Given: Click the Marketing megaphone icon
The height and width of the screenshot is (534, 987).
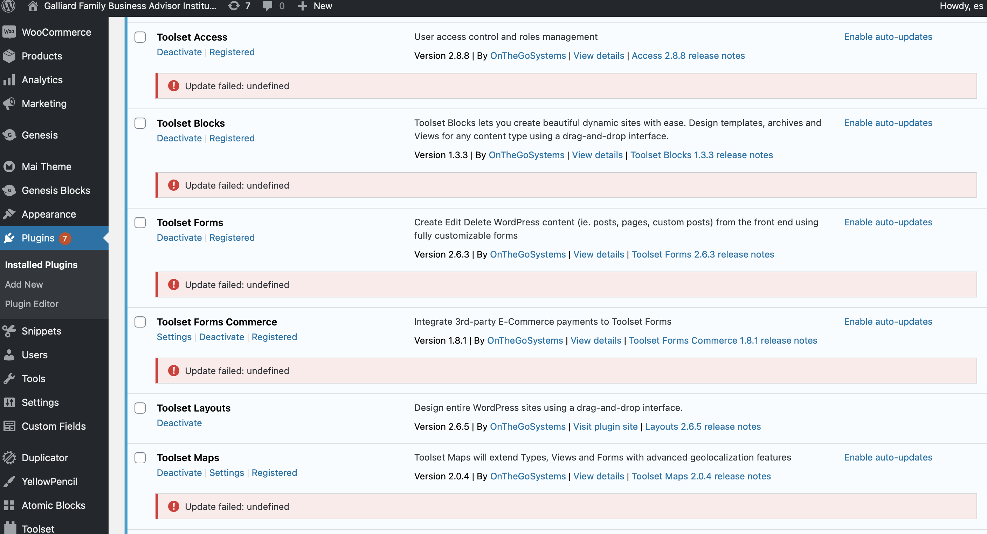Looking at the screenshot, I should [x=9, y=103].
